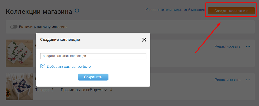Toggle the Включить витрину магазина switch
Viewport: 259px width, 106px height.
coord(13,27)
